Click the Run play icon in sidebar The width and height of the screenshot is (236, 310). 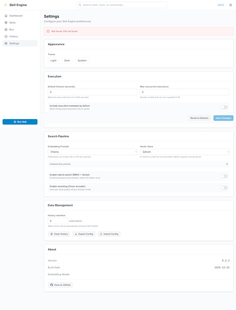click(x=6, y=30)
